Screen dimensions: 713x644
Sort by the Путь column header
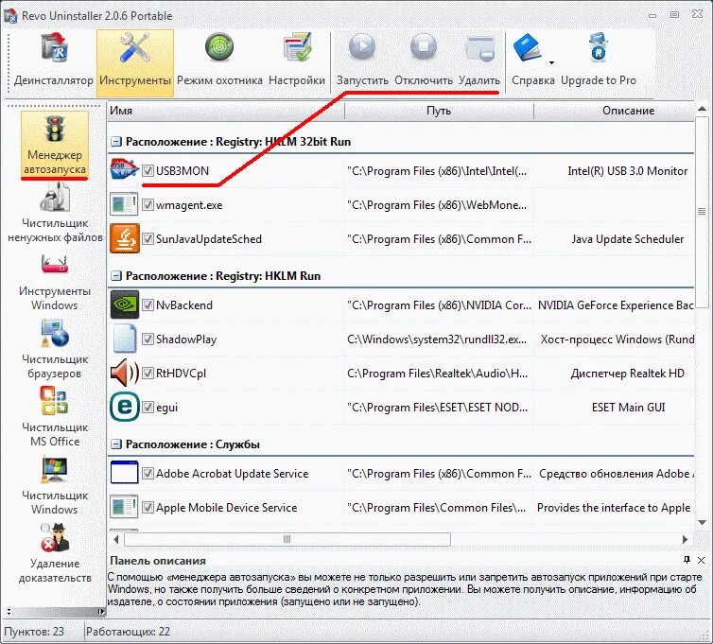tap(439, 111)
